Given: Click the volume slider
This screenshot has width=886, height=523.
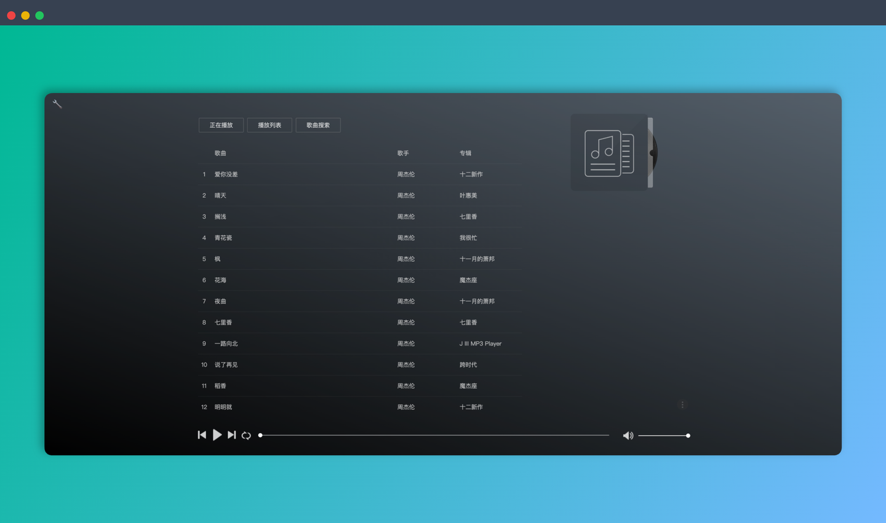Looking at the screenshot, I should tap(664, 436).
